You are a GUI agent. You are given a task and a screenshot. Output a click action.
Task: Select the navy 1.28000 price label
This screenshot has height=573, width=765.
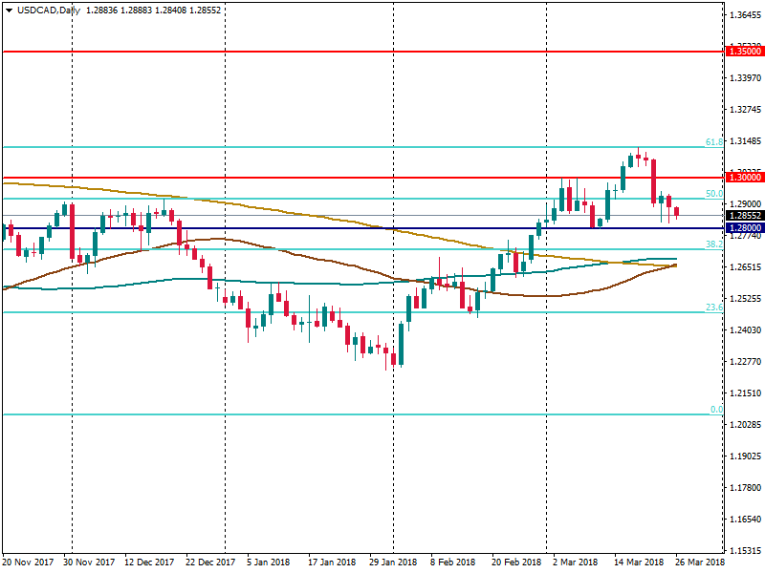tap(745, 228)
